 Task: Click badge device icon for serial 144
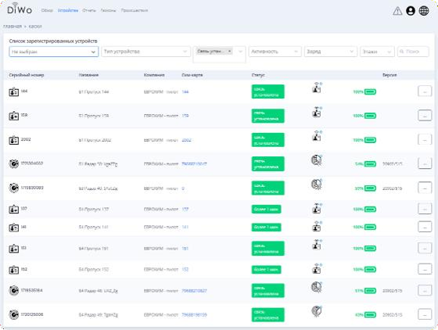tap(14, 91)
